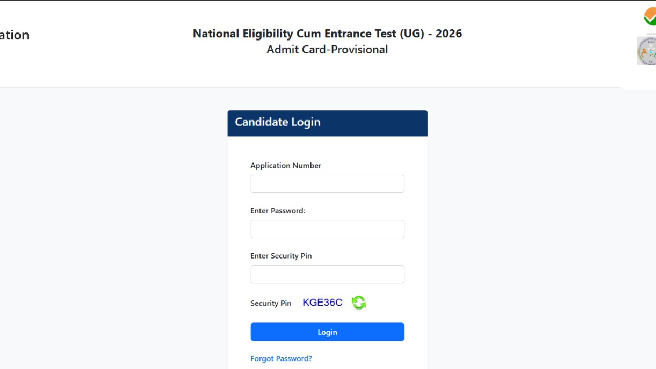Click the Enter Security Pin label
The image size is (656, 369).
pyautogui.click(x=281, y=255)
